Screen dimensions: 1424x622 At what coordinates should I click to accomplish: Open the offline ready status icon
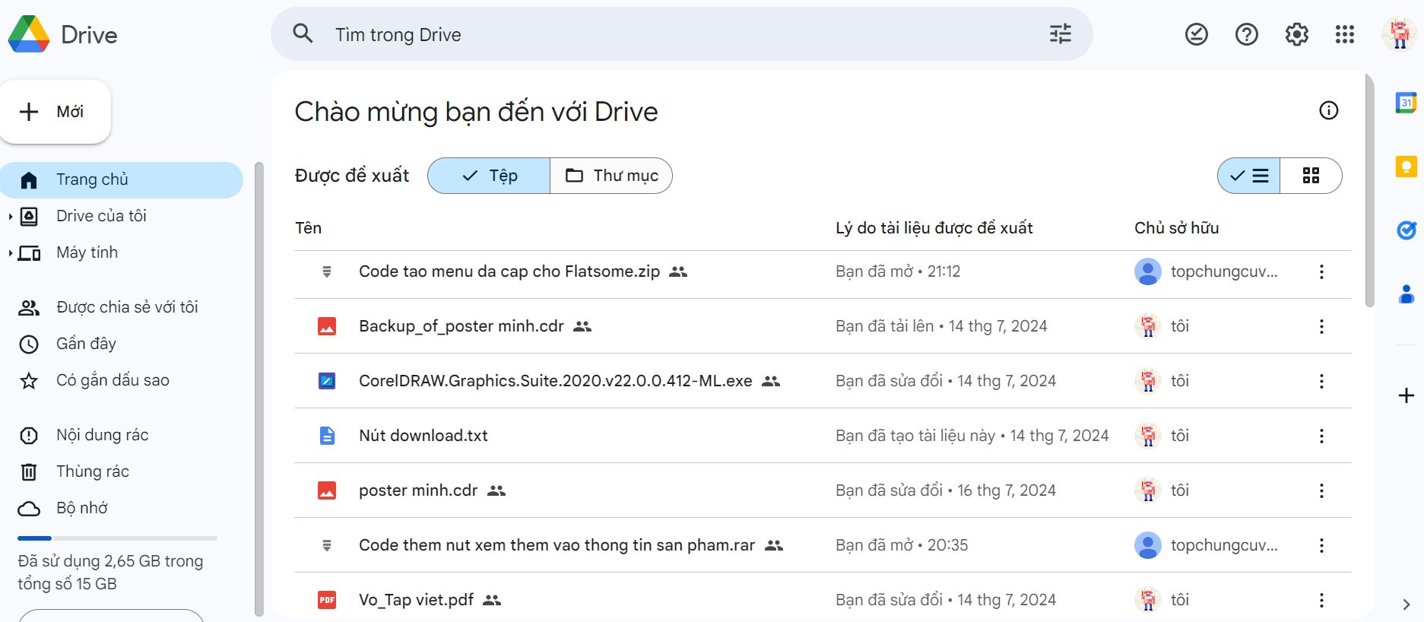point(1196,34)
